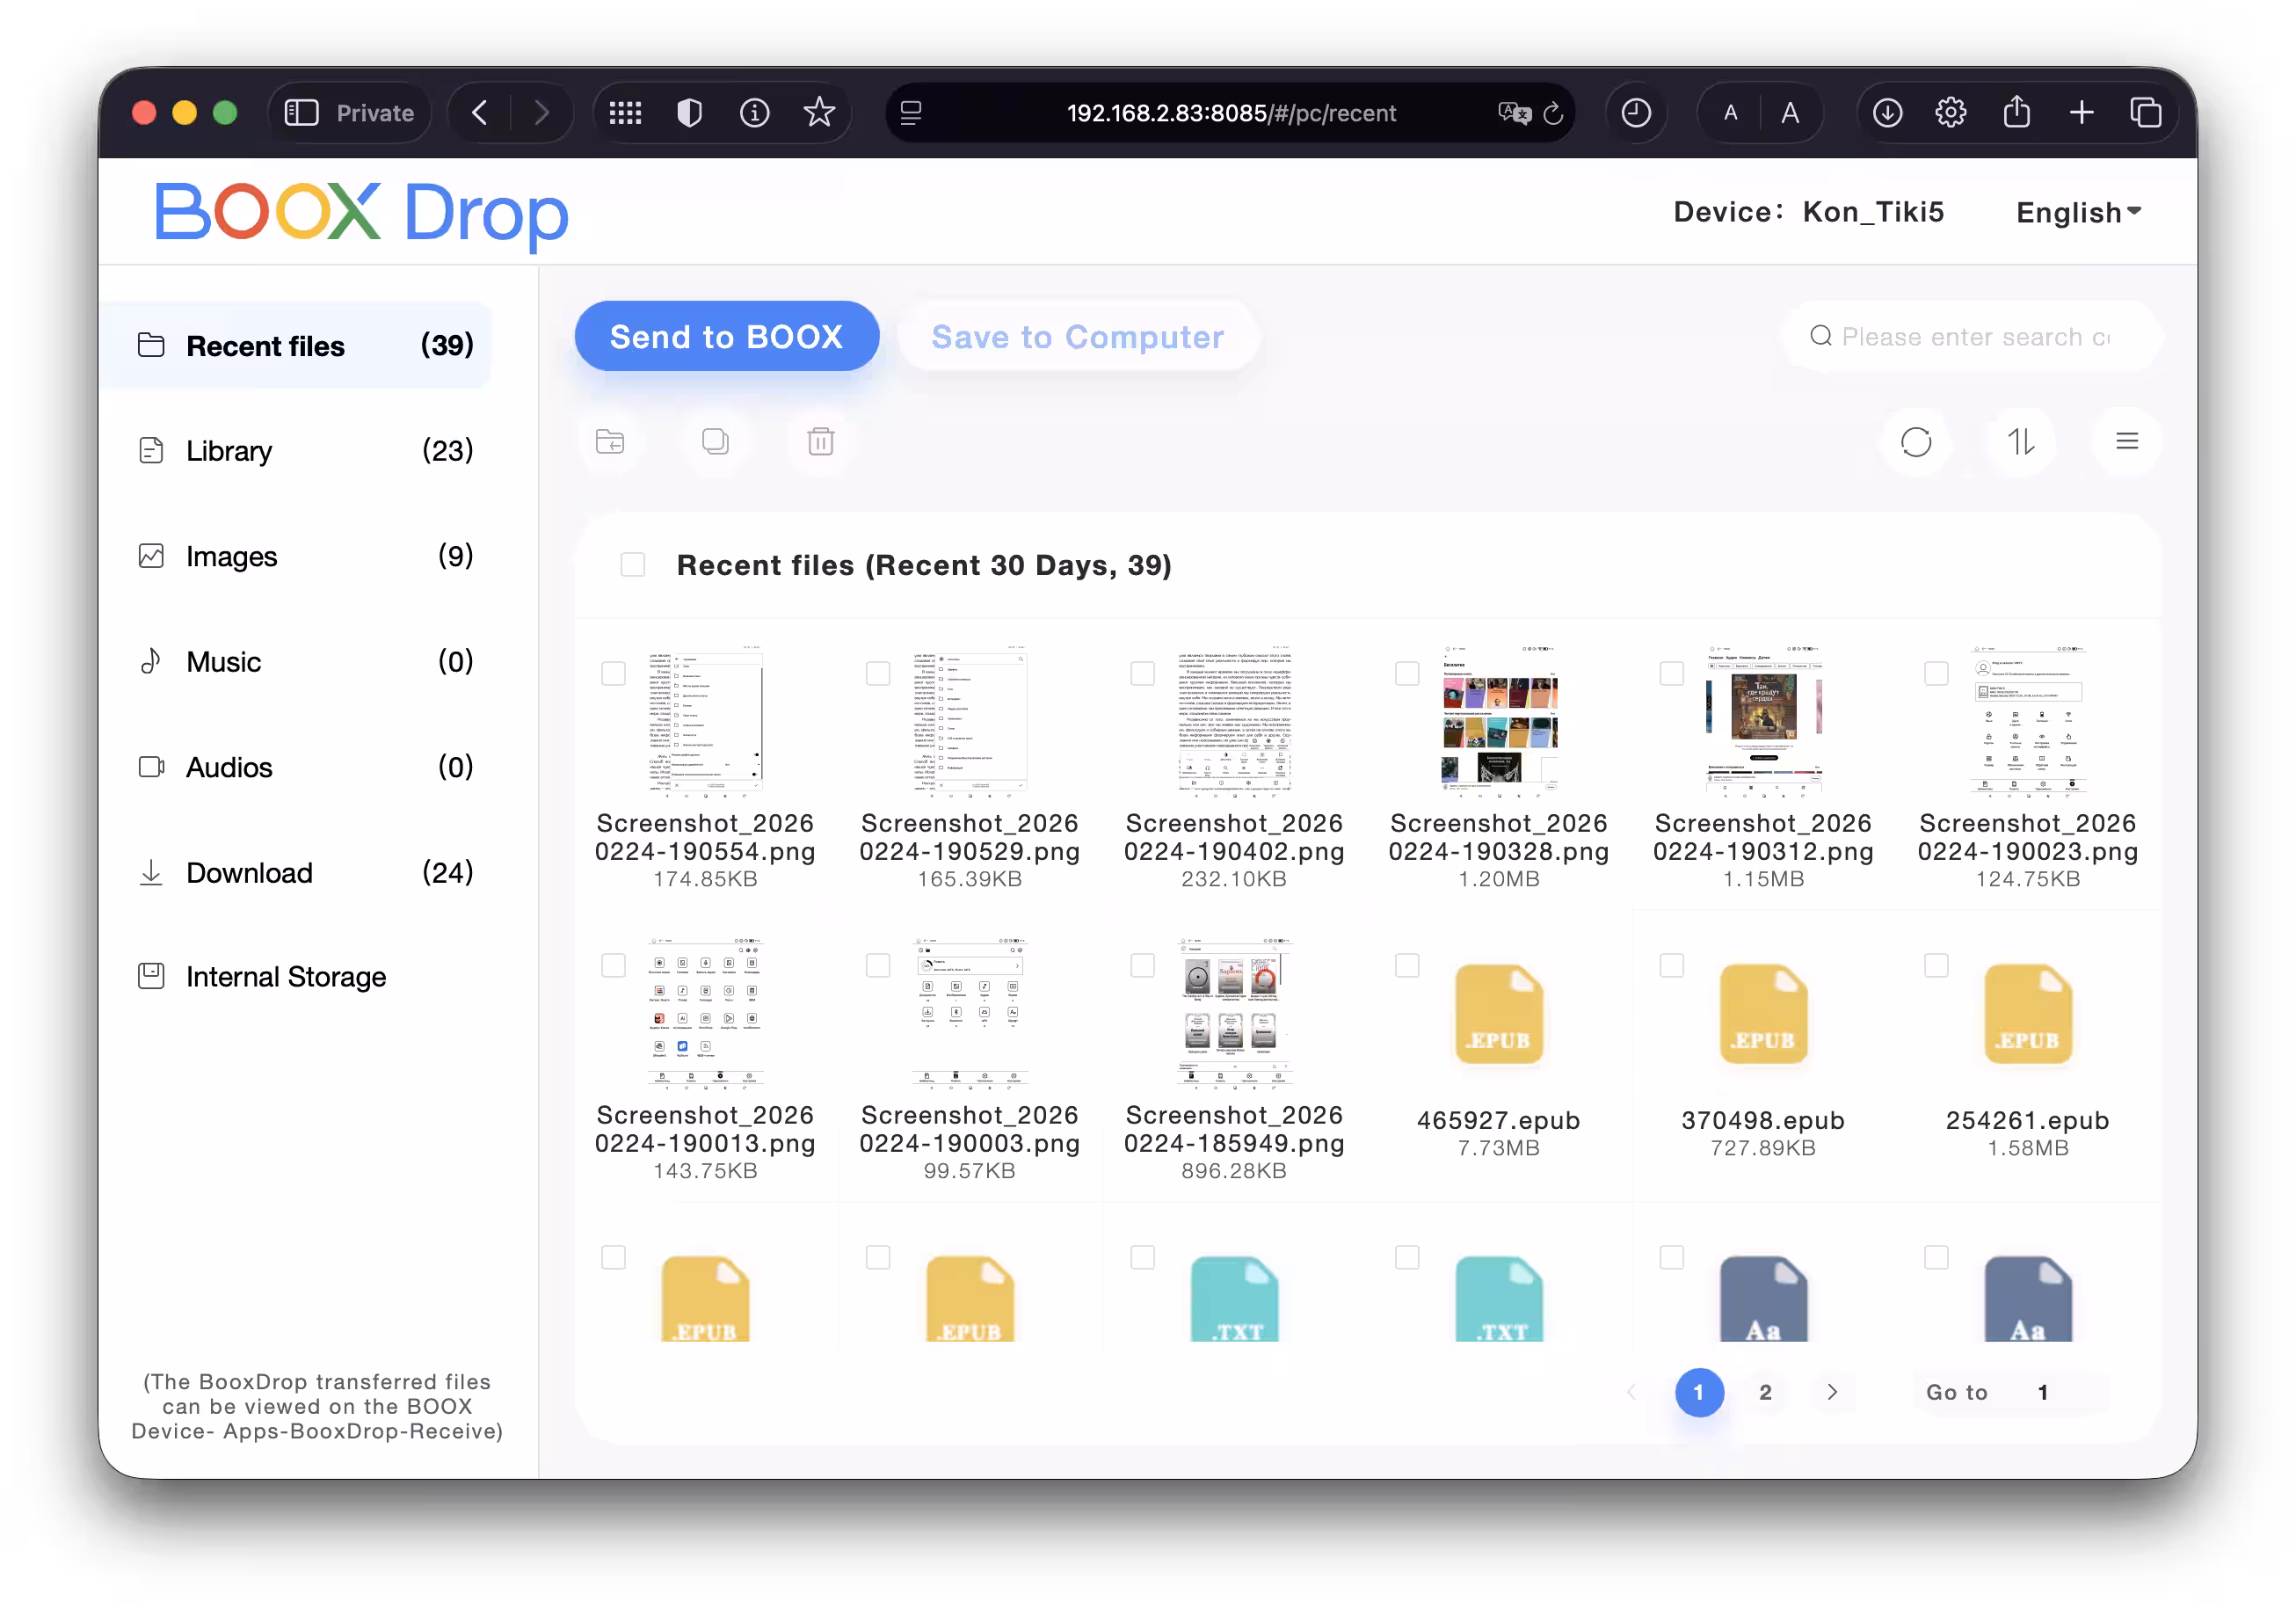Click Save to Computer button

(1077, 337)
